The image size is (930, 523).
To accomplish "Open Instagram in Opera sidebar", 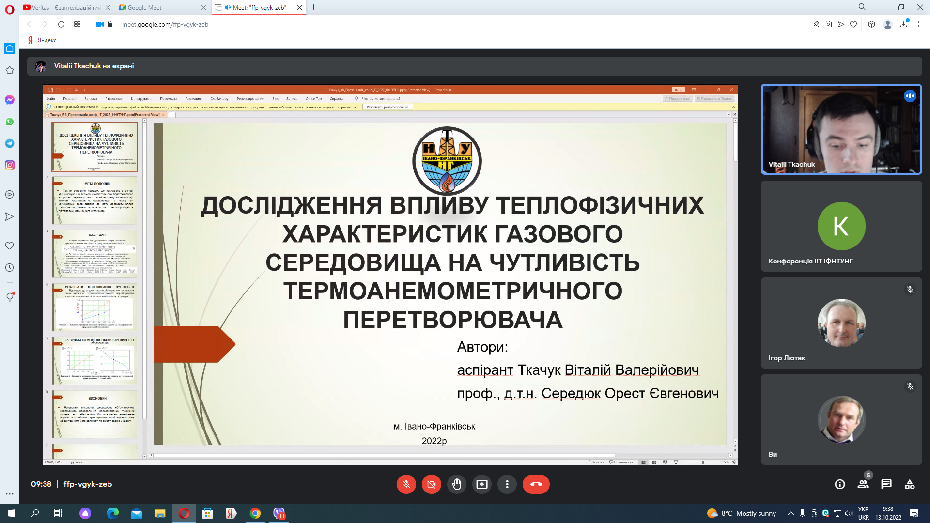I will pos(9,165).
